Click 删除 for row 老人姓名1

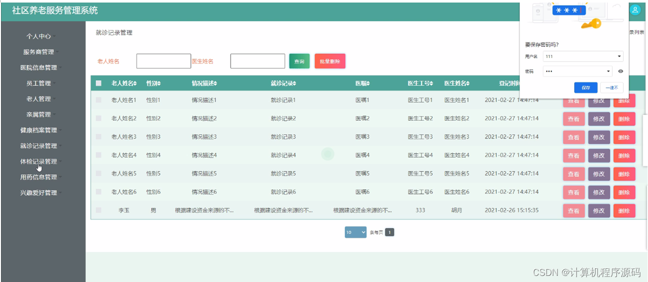point(625,101)
